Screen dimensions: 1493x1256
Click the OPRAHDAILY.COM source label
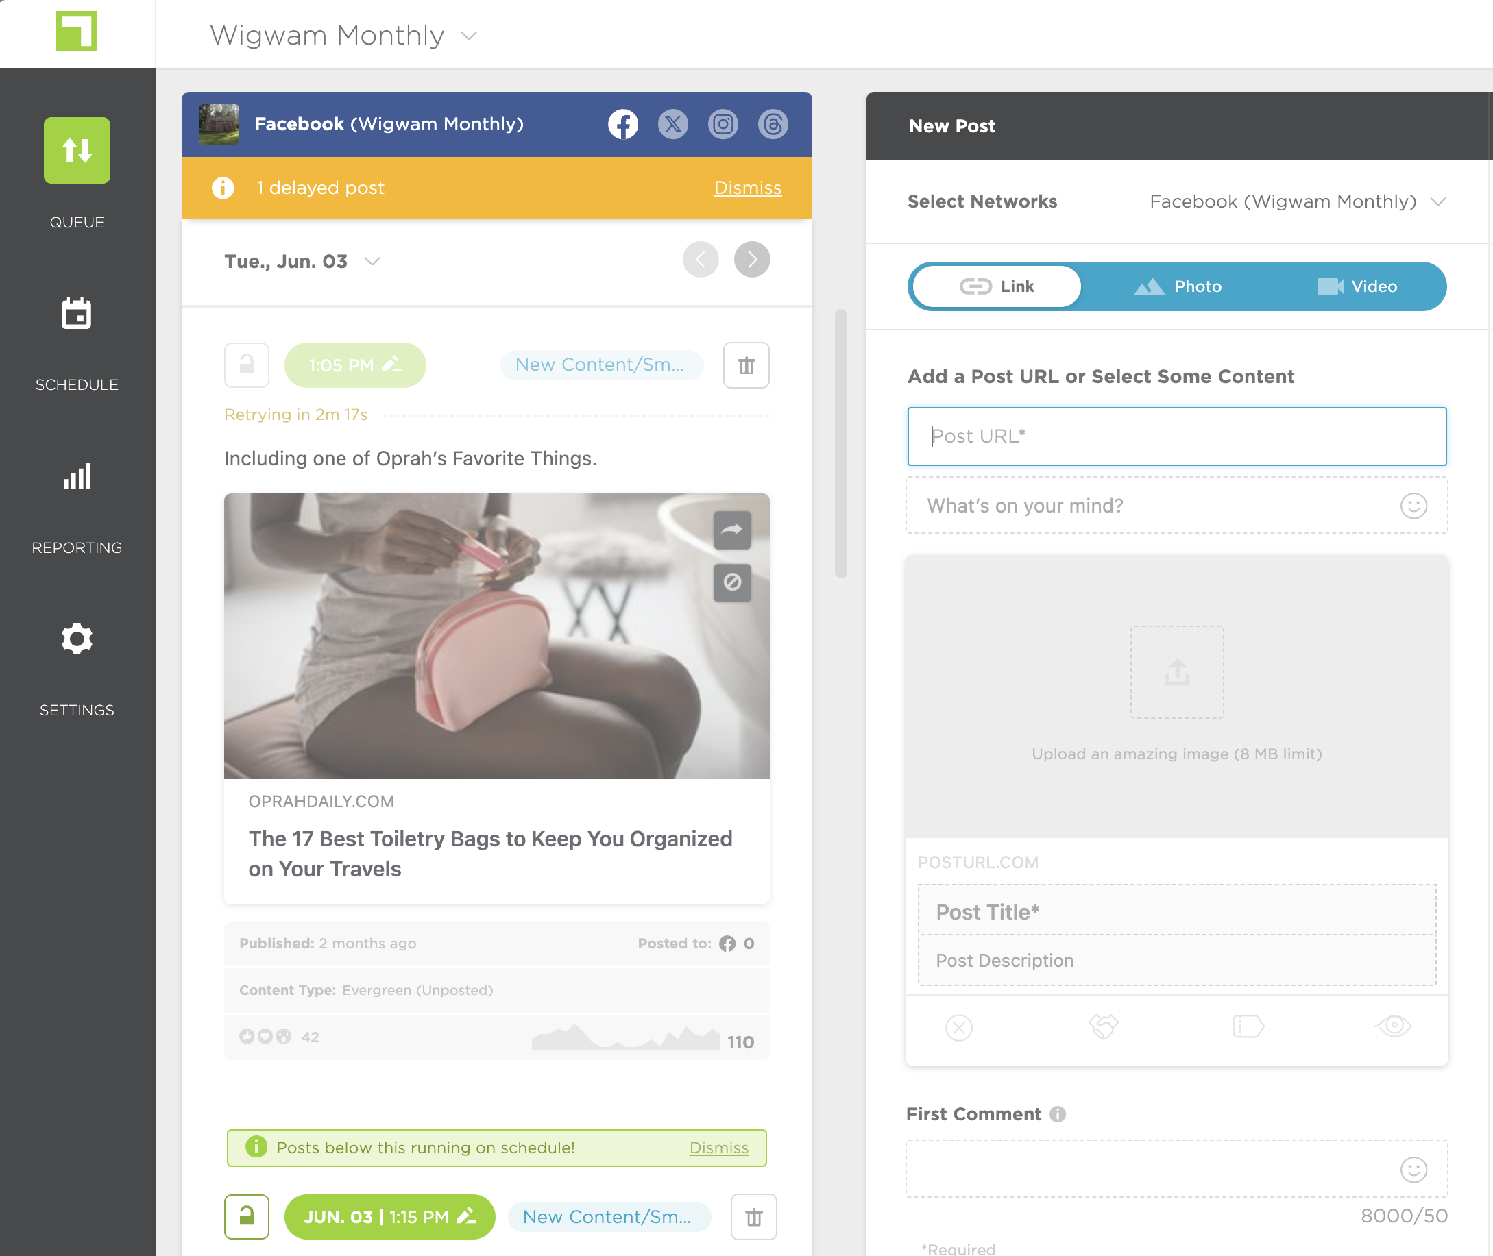click(321, 802)
